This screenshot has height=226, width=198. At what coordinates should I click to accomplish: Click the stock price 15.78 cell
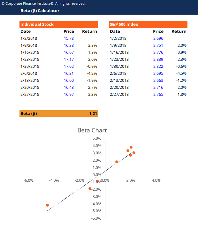(69, 39)
